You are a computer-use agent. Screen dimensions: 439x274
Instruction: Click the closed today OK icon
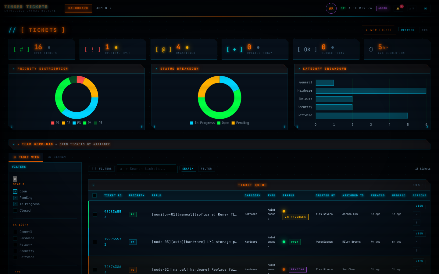307,49
